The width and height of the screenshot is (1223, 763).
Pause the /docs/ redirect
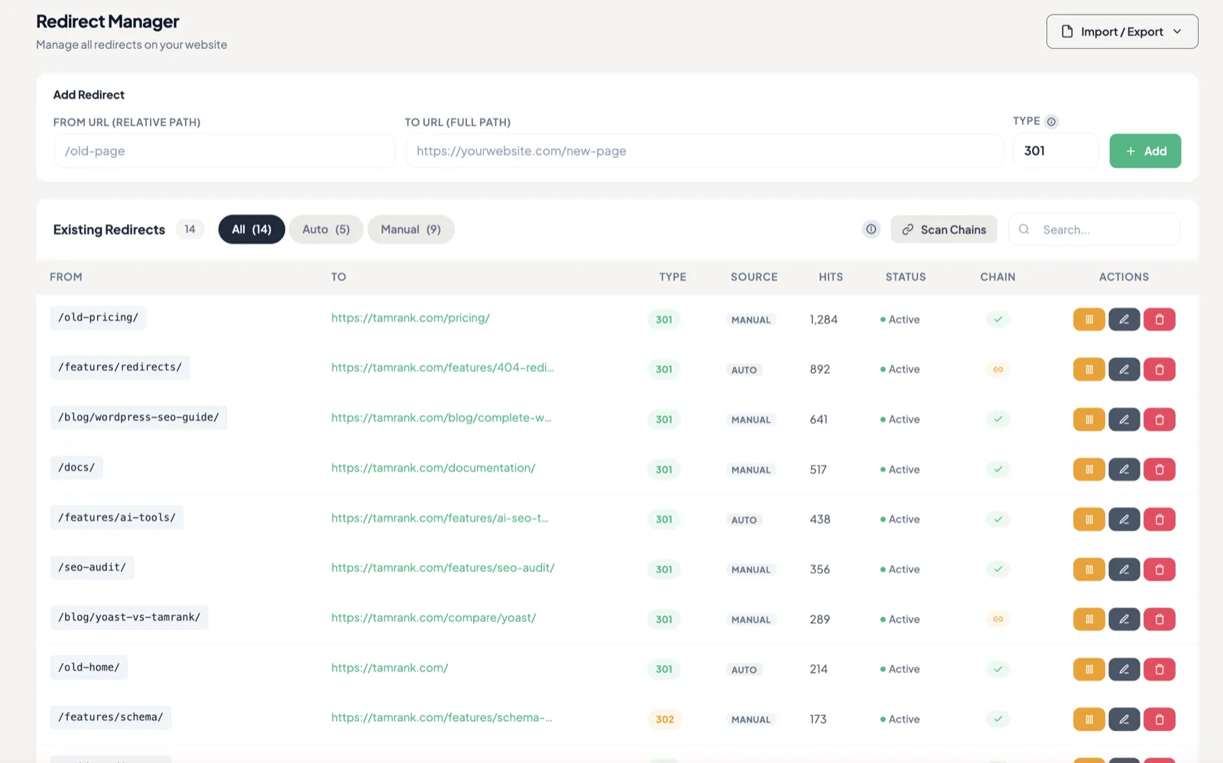[1088, 469]
